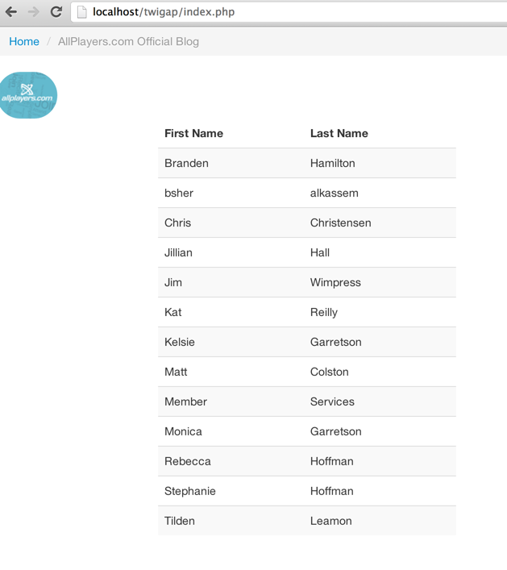
Task: Click the Hamilton last name cell
Action: click(332, 163)
